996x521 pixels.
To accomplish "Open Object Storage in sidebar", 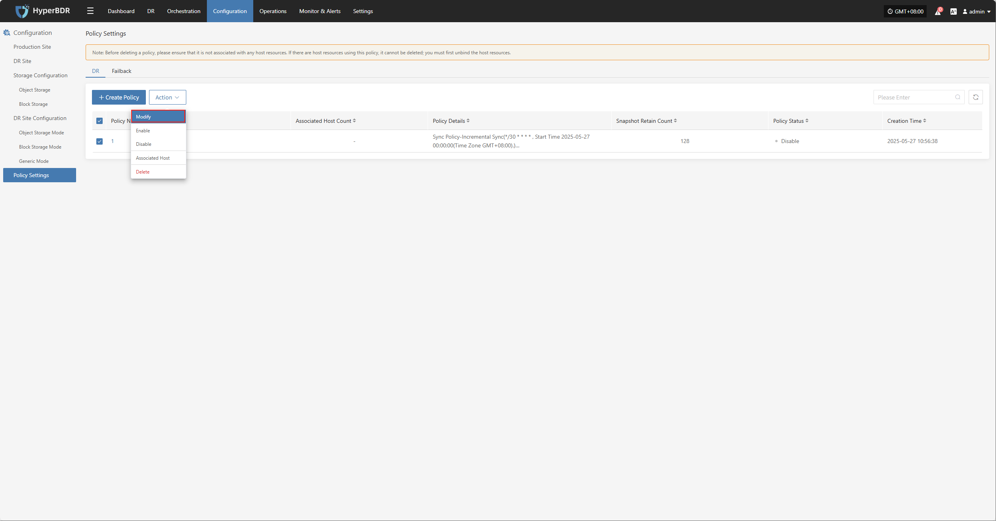I will click(34, 90).
